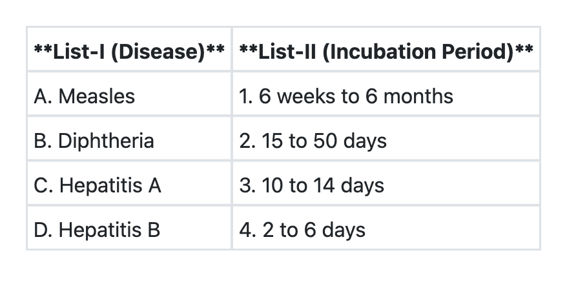This screenshot has width=567, height=297.
Task: Click the word Measles
Action: tap(97, 96)
